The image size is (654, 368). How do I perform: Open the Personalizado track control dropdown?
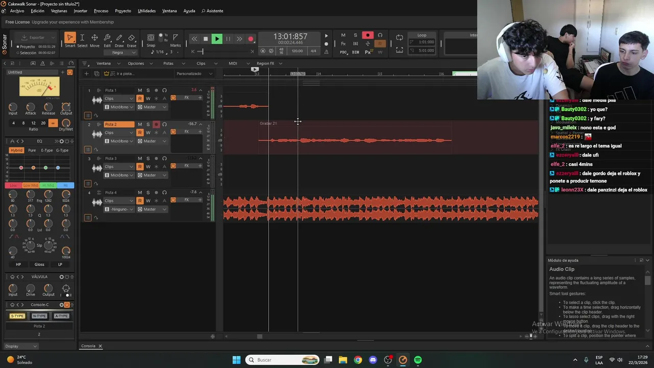(194, 74)
